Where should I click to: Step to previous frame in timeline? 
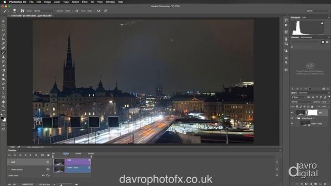click(14, 155)
